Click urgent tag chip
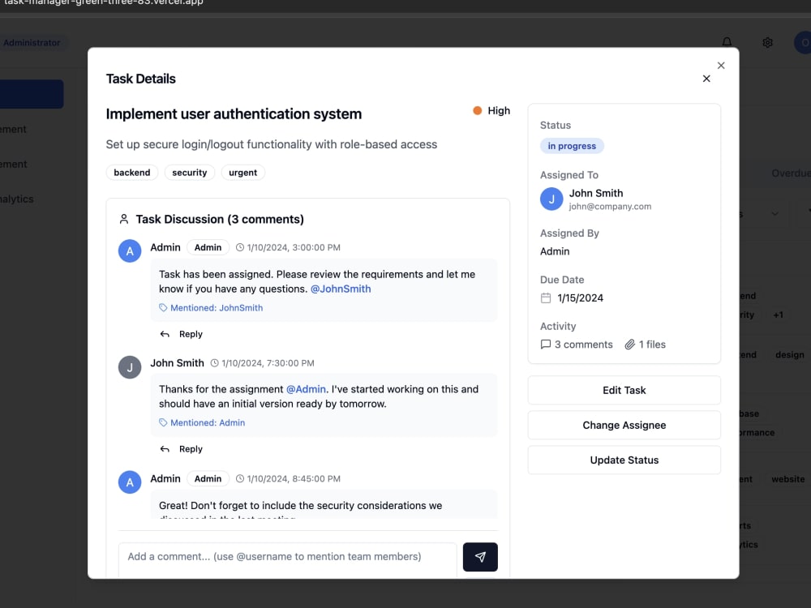Screen dimensions: 811x608 242,173
